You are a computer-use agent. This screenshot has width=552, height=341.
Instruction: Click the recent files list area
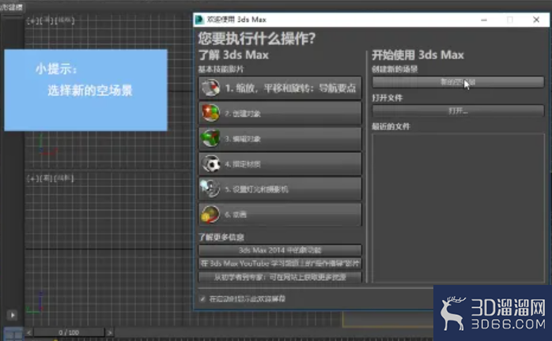point(458,208)
